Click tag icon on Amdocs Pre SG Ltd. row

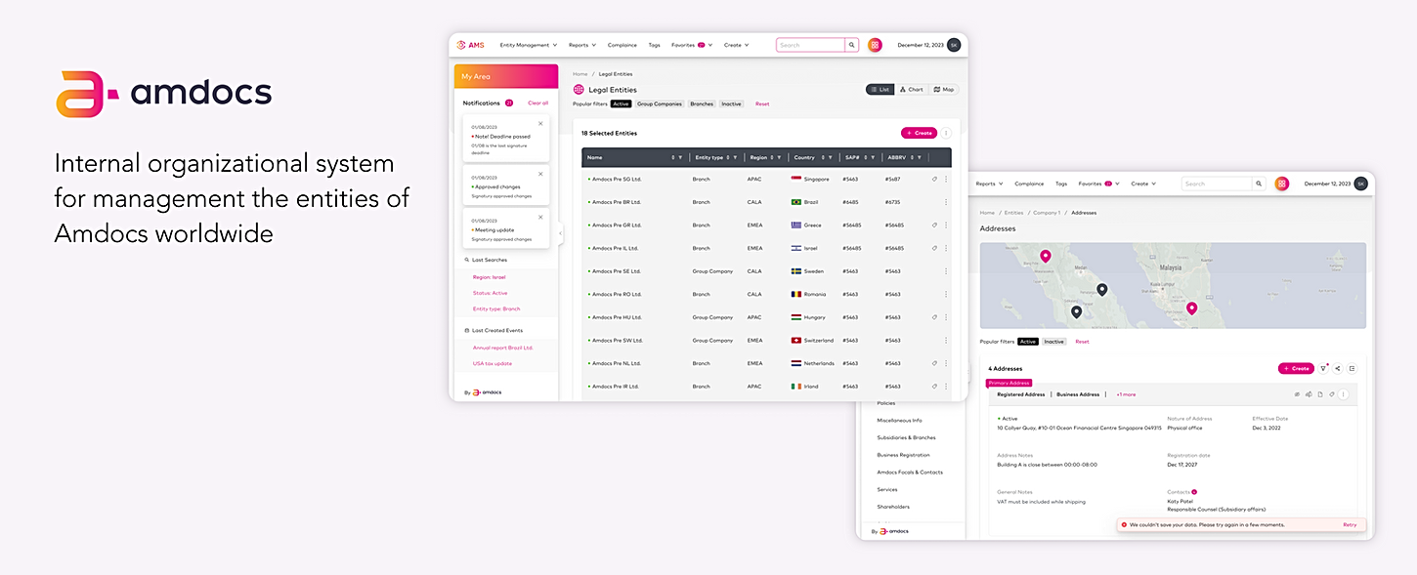934,180
